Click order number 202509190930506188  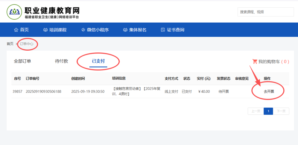44,91
